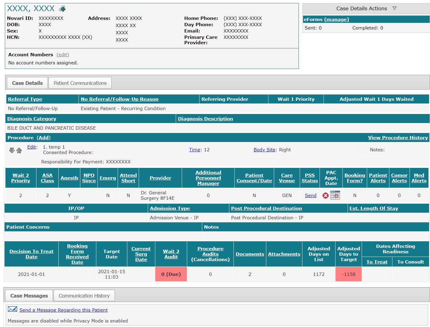Switch to the Patient Communications tab
This screenshot has height=327, width=430.
point(80,83)
